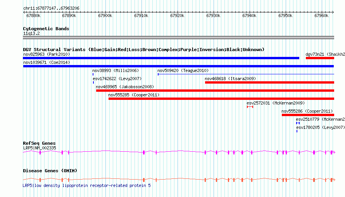345x197 pixels.
Task: Click the 67890k ruler position
Action: tap(69, 15)
